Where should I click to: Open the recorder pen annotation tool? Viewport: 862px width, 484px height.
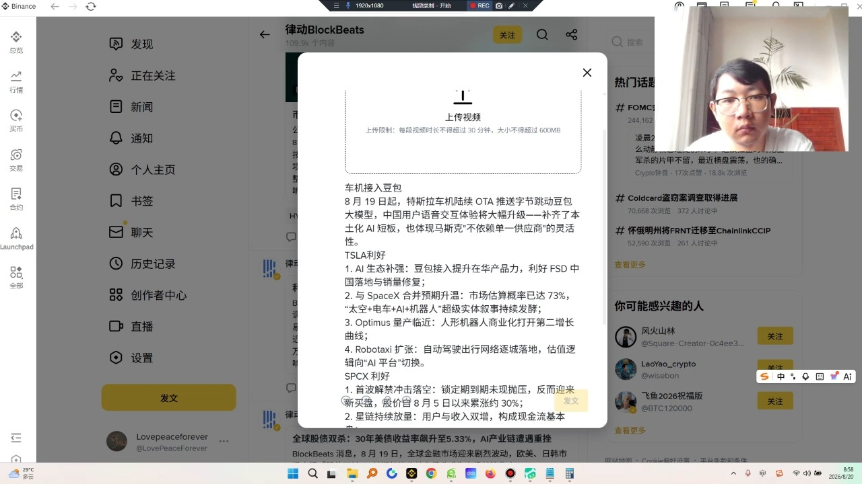[512, 5]
